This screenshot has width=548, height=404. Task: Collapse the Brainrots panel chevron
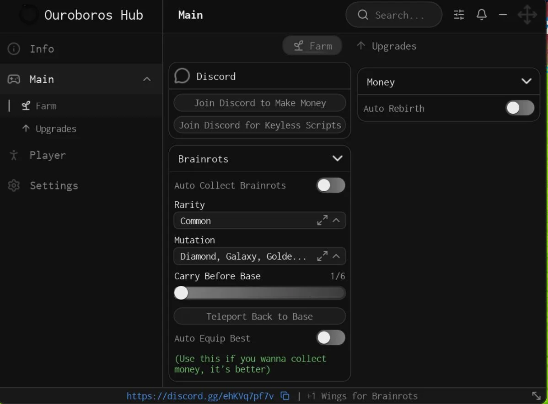coord(337,158)
